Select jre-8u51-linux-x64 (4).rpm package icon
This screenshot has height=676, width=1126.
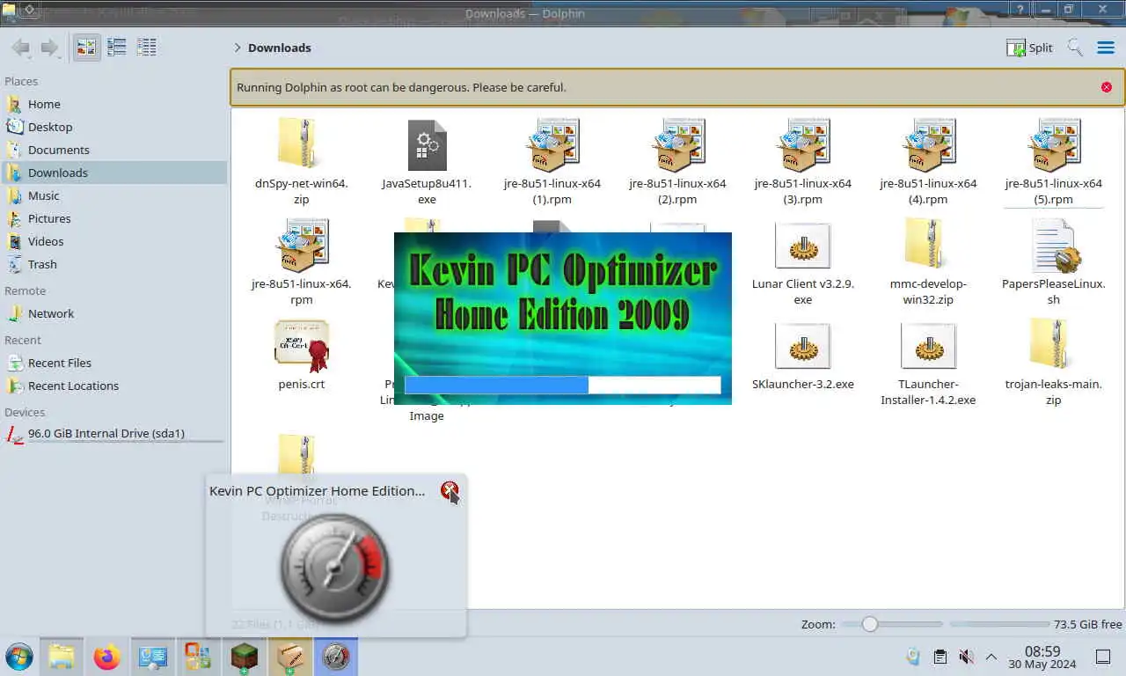[929, 145]
